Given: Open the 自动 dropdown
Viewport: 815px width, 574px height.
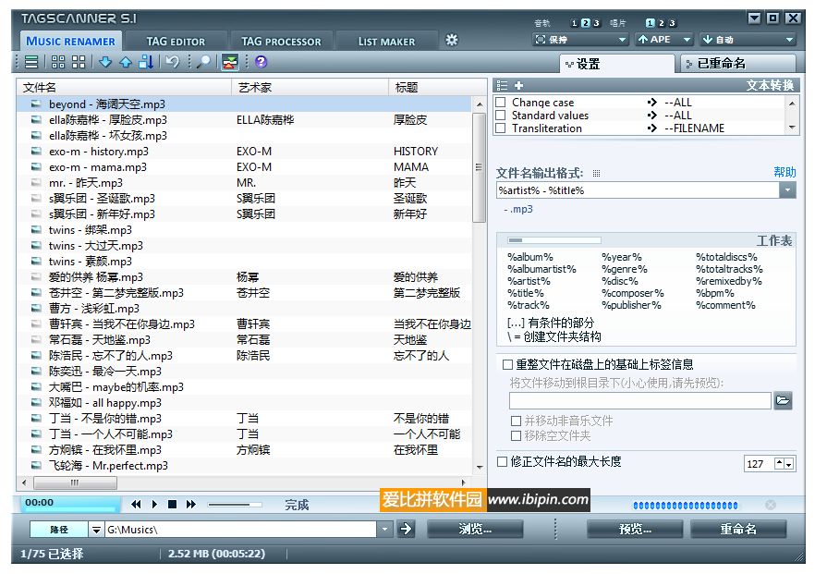Looking at the screenshot, I should pos(748,40).
